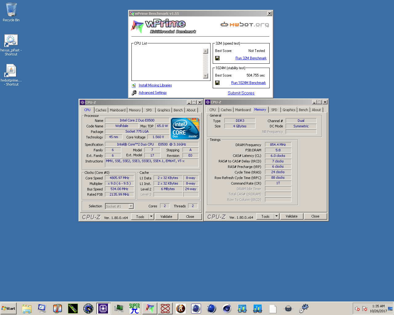394x315 pixels.
Task: Click the CPU List scroll up arrow
Action: coord(206,51)
